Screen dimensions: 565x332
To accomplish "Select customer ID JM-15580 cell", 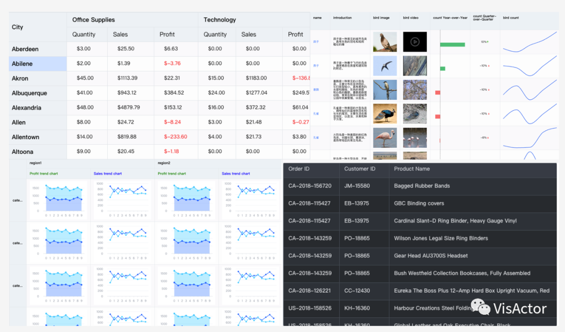I will (364, 186).
